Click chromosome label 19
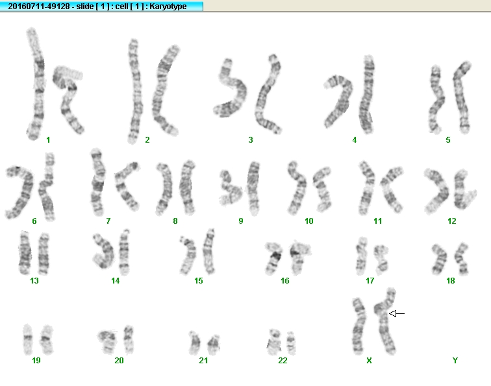Screen dimensions: 491x386 [x=36, y=360]
